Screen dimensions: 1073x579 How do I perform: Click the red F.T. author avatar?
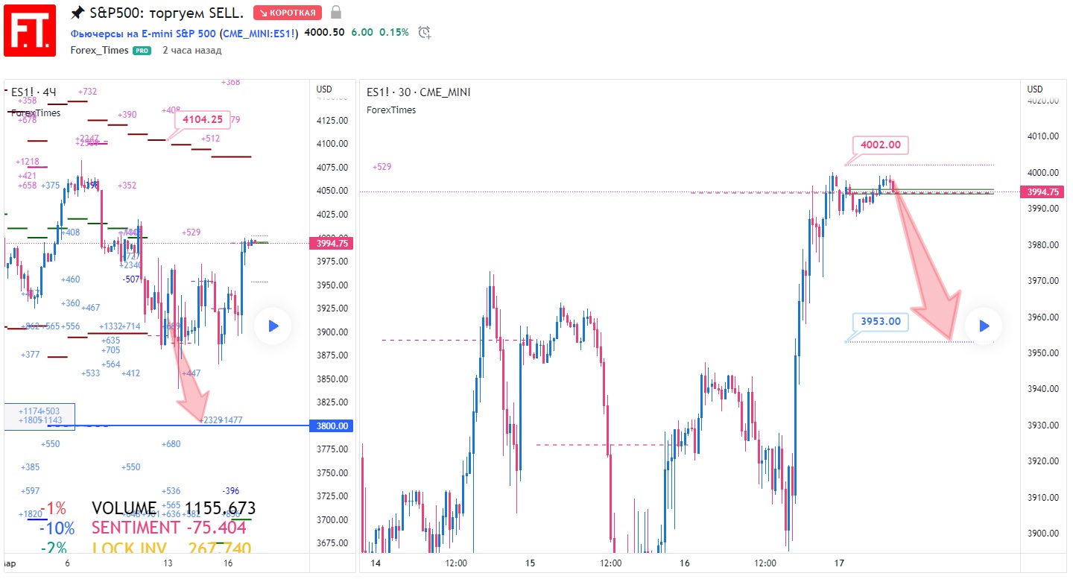(30, 30)
